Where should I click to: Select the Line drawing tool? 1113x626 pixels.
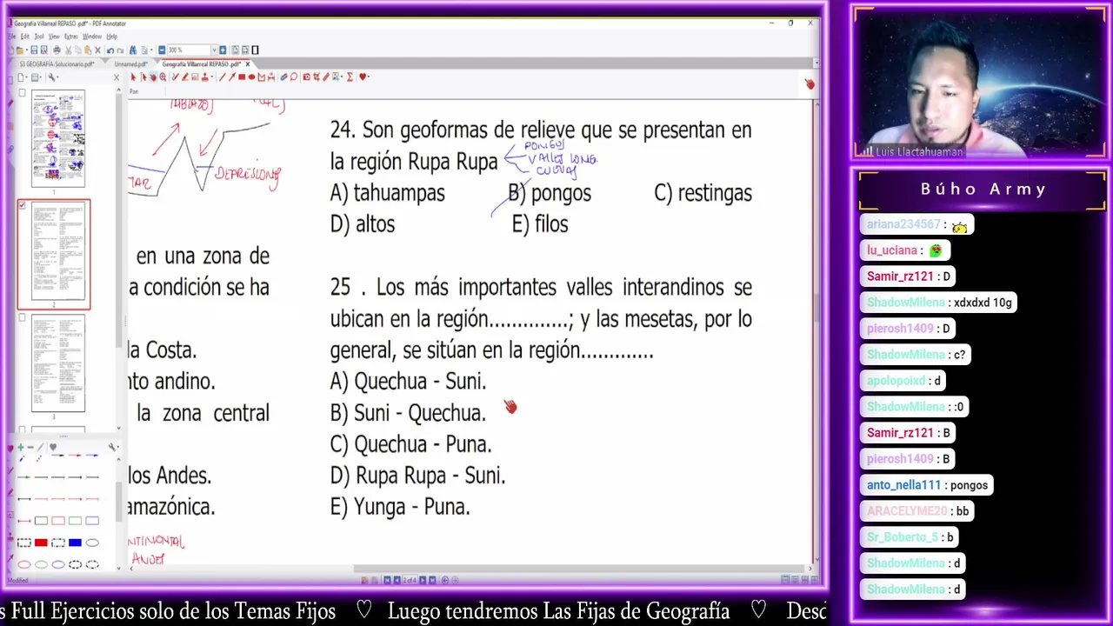[222, 77]
